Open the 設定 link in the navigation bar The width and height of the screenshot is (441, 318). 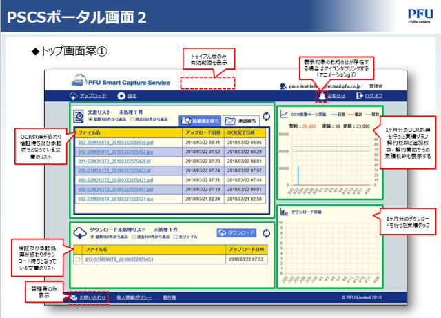coord(132,96)
